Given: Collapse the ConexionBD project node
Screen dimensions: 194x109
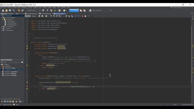Looking at the screenshot, I should point(1,16).
